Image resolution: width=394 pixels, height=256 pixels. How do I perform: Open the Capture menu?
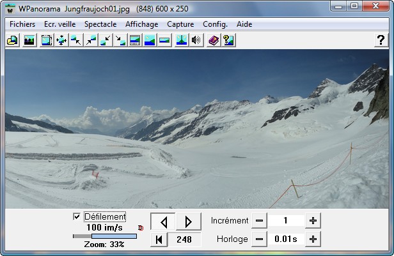coord(180,24)
